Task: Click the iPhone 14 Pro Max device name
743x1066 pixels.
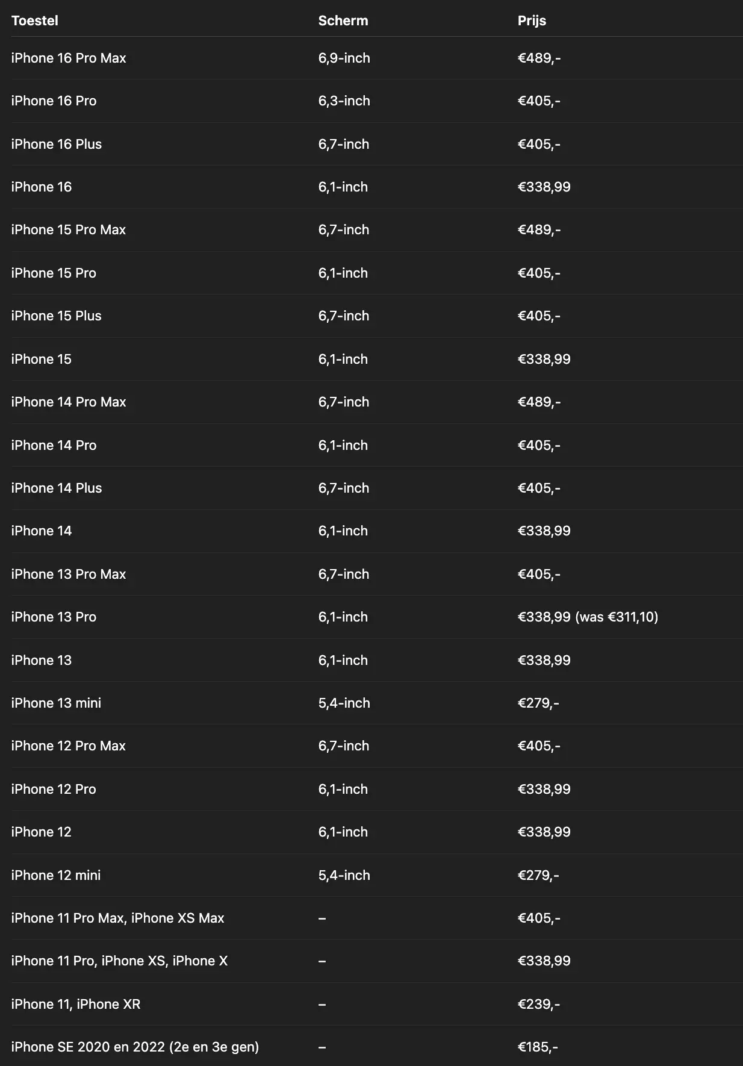Action: (x=69, y=402)
